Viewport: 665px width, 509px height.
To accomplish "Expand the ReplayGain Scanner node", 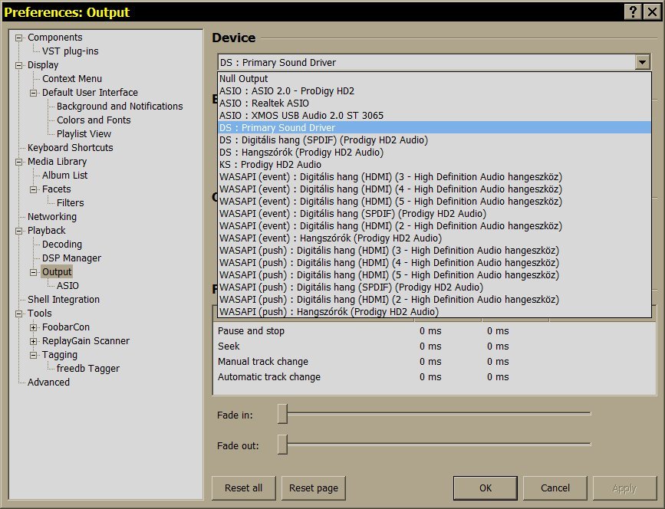I will click(x=34, y=341).
